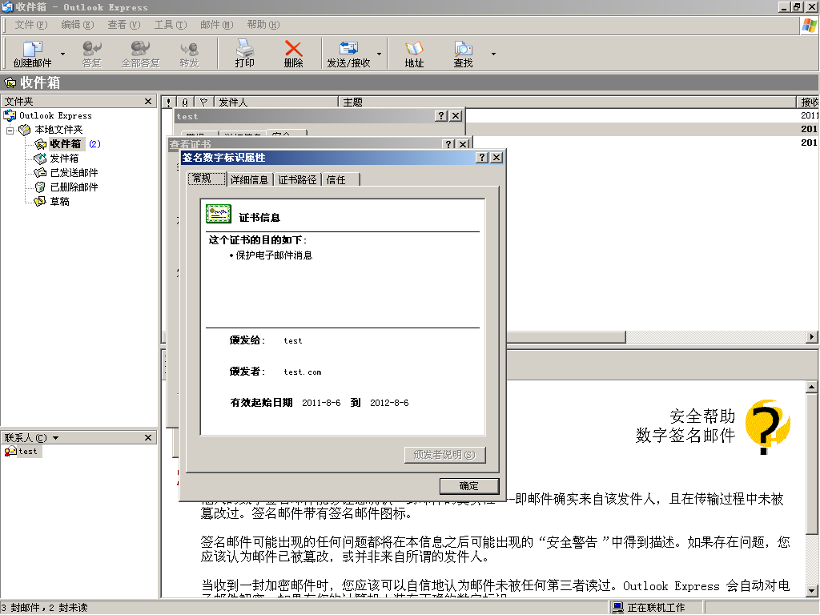The image size is (820, 615).
Task: Open the View (查看) menu
Action: 124,25
